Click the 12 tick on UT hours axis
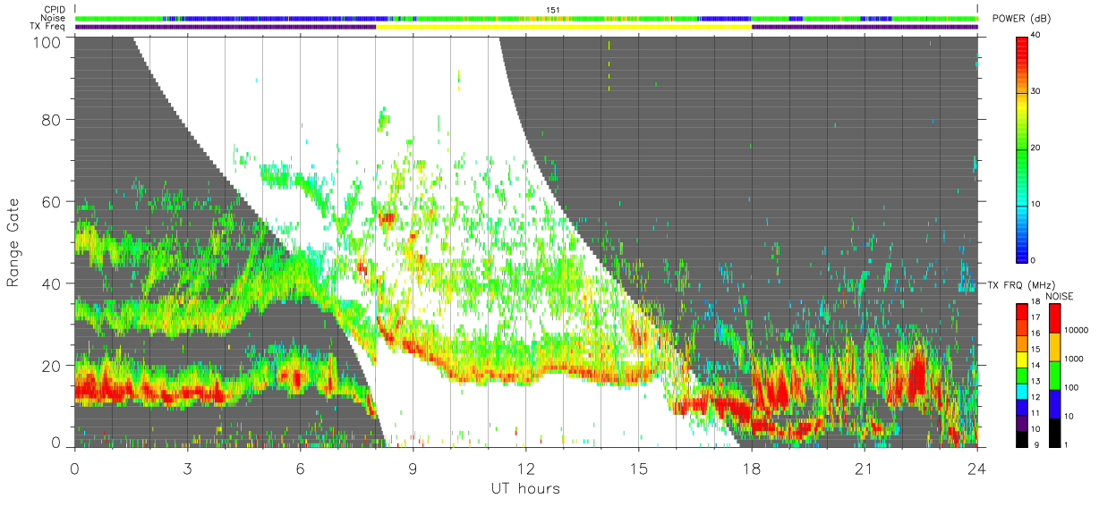 click(525, 468)
